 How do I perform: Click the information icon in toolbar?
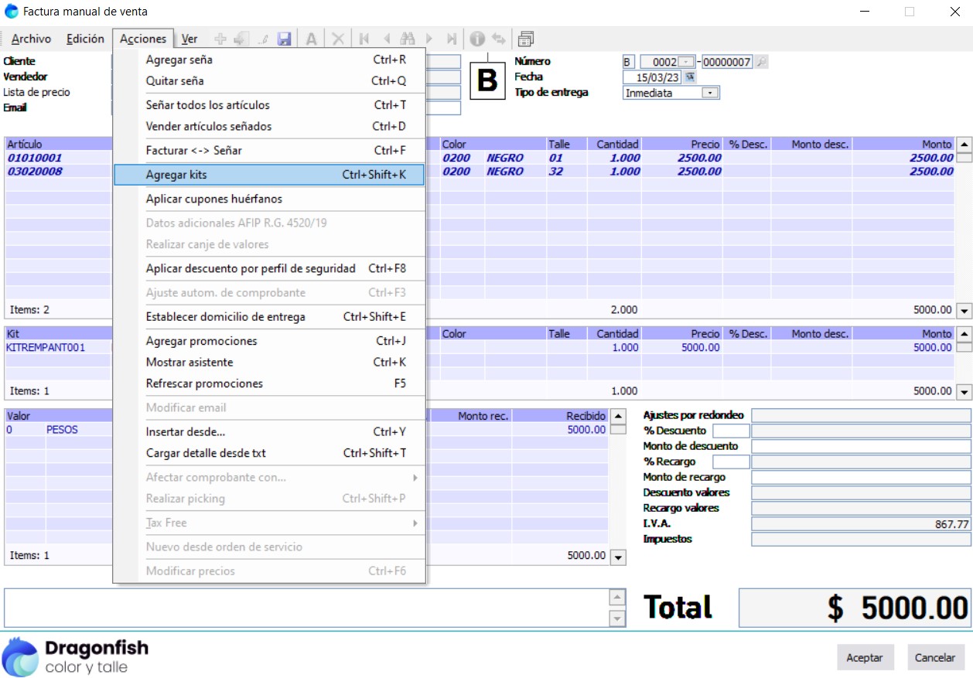477,39
